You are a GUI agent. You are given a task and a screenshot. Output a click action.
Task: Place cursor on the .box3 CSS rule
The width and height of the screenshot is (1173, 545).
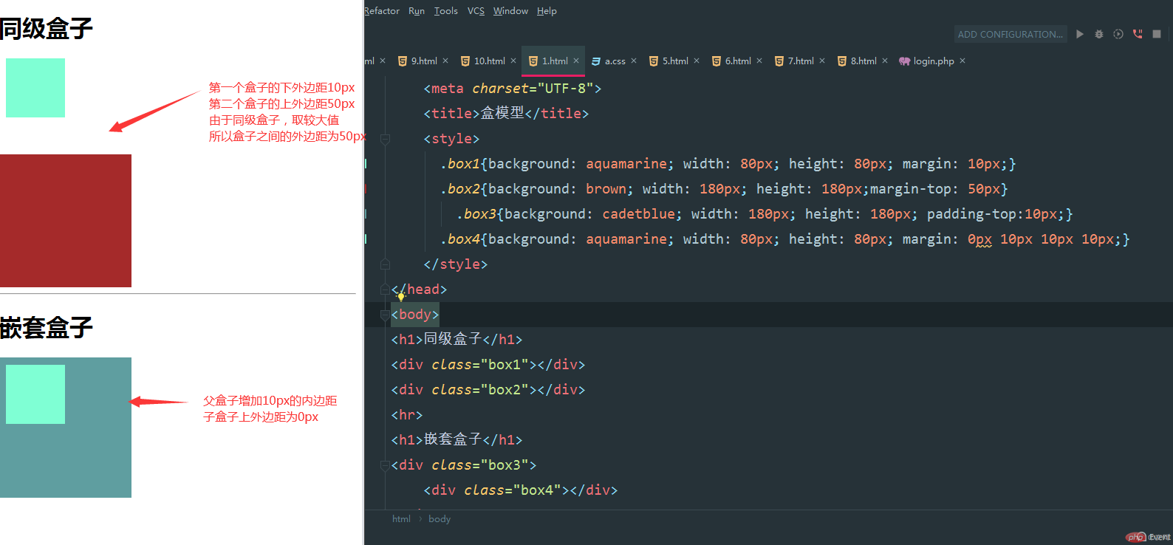[765, 214]
